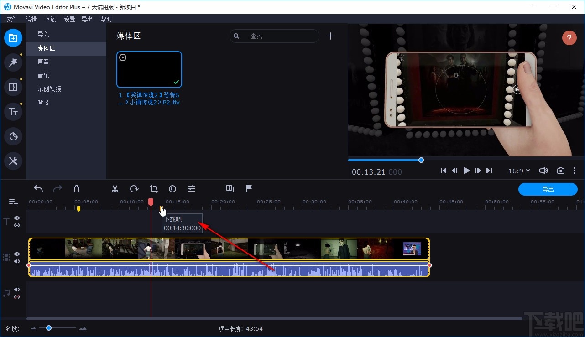585x337 pixels.
Task: Mute the music audio track
Action: (17, 290)
